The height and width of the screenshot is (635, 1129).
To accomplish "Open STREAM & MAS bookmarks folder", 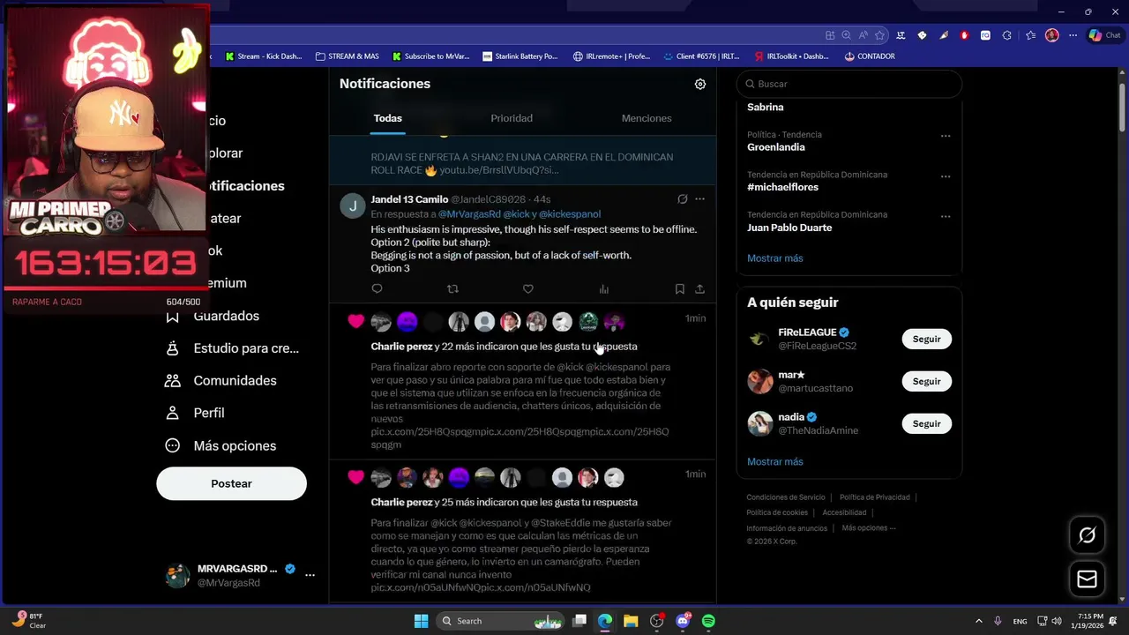I will pyautogui.click(x=347, y=56).
